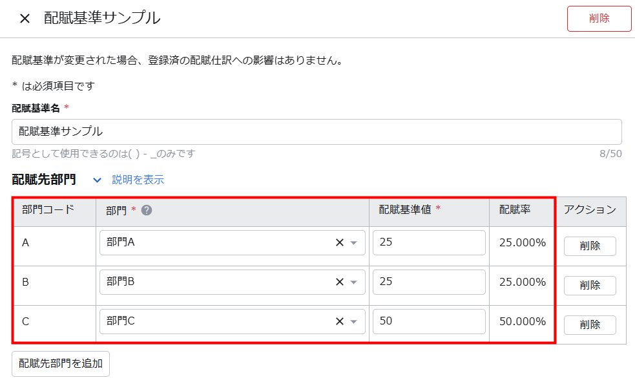The height and width of the screenshot is (382, 635).
Task: Click 配賦基準値 field showing 50
Action: click(x=428, y=322)
